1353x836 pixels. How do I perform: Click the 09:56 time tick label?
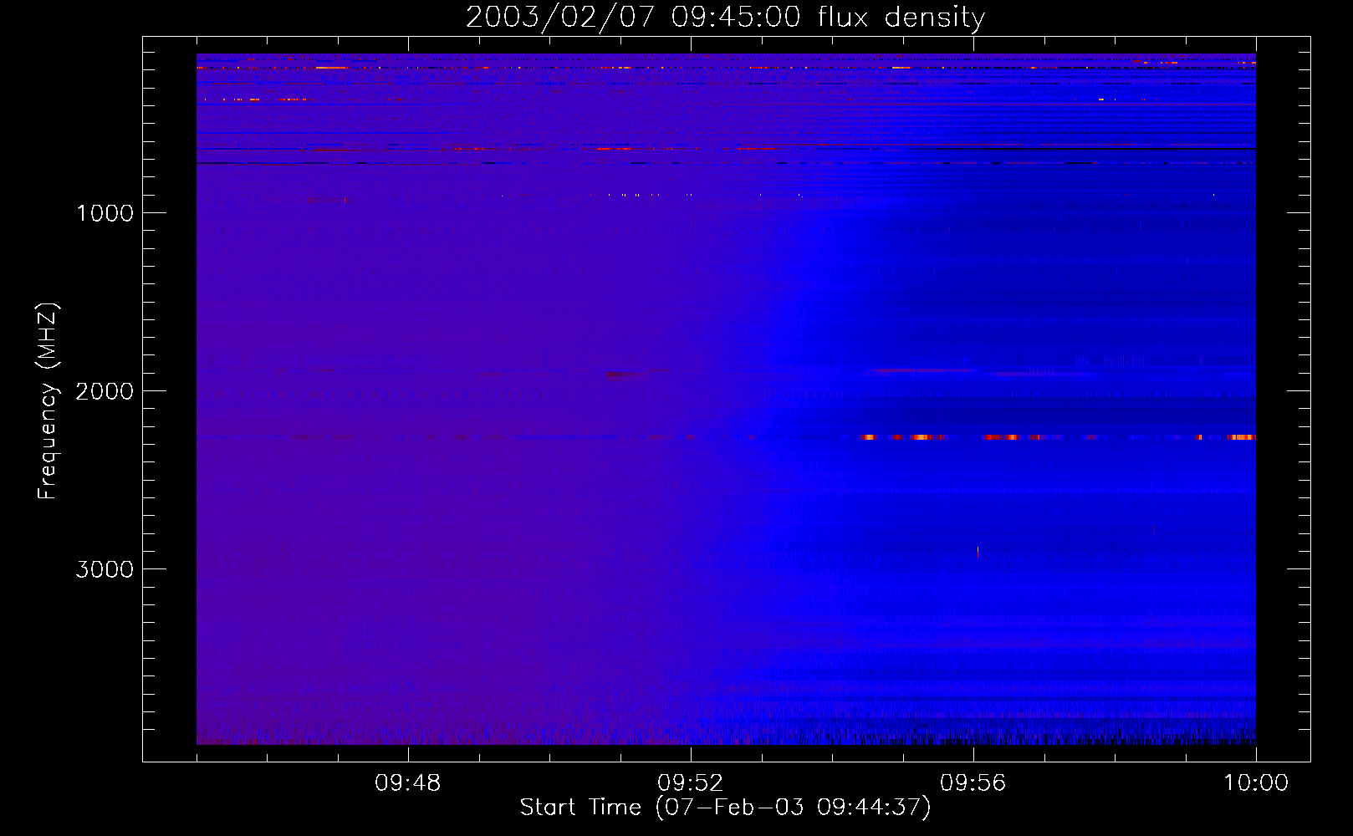[x=973, y=783]
